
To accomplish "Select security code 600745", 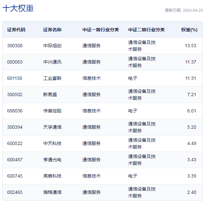I will tap(15, 176).
